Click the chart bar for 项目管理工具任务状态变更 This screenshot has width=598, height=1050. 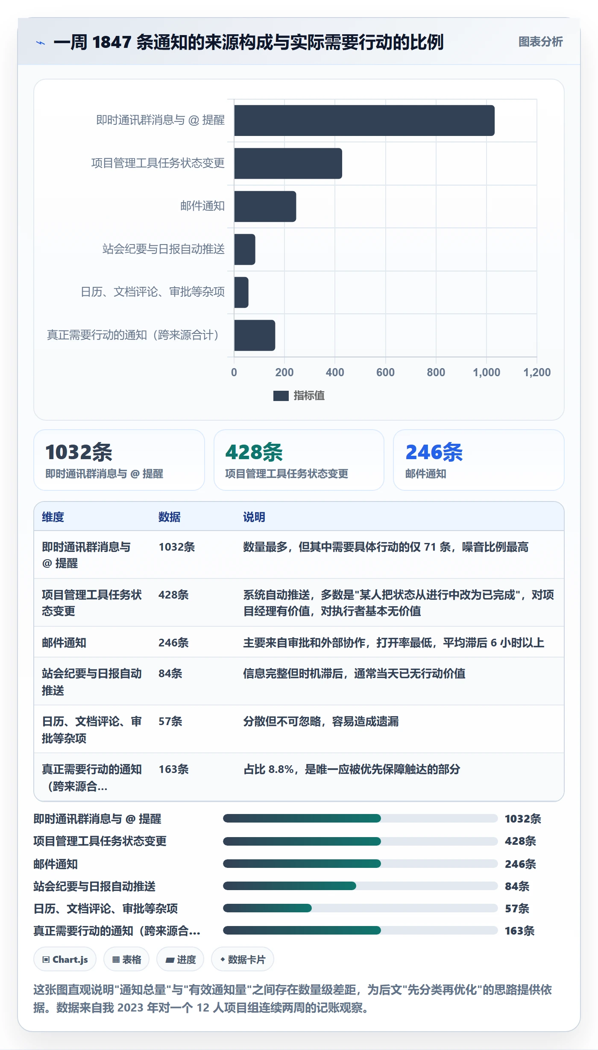click(288, 163)
